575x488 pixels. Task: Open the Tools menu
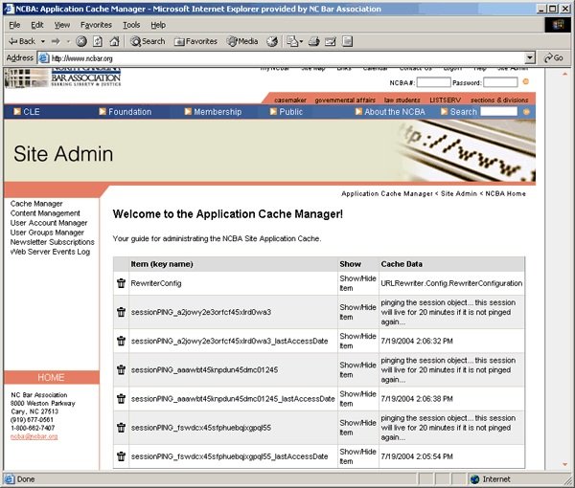coord(131,25)
